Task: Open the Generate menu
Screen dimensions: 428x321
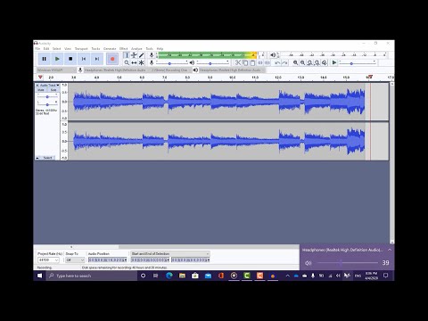Action: click(x=110, y=48)
